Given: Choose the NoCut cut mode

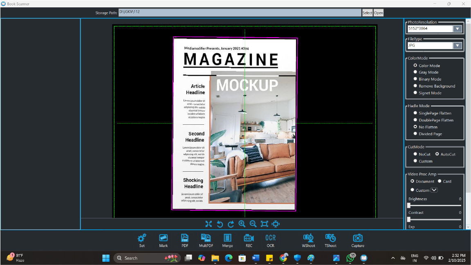Looking at the screenshot, I should pos(415,154).
